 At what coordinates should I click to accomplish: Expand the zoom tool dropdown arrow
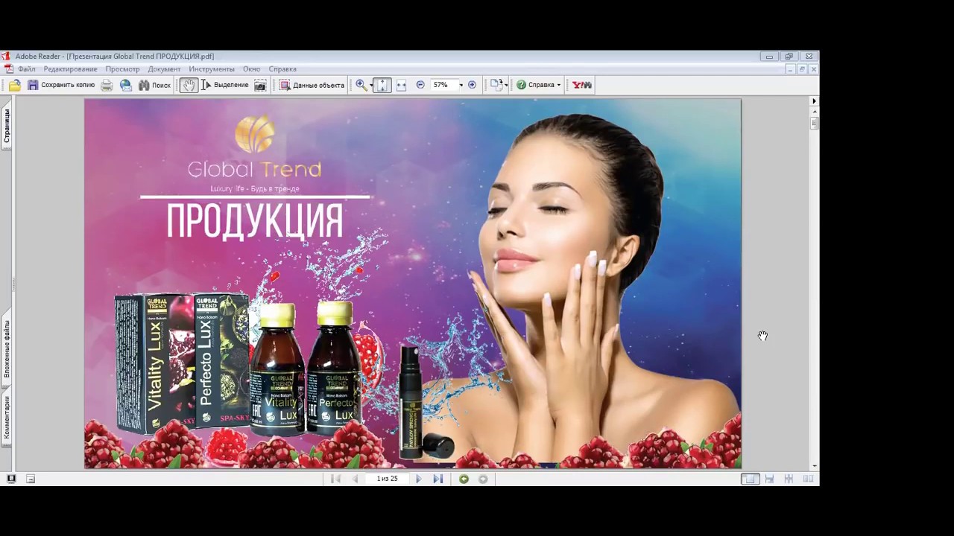370,85
